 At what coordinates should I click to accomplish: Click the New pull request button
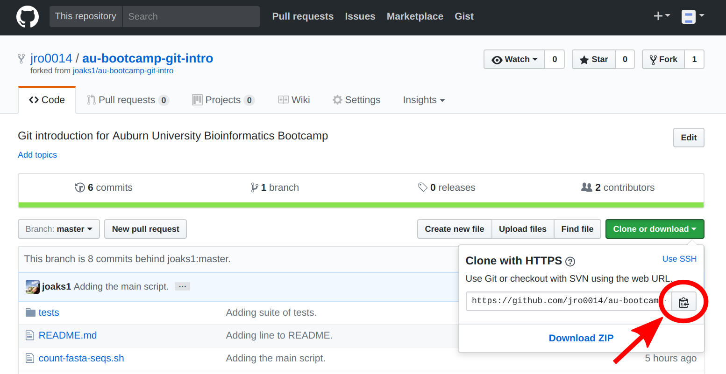[x=145, y=229]
